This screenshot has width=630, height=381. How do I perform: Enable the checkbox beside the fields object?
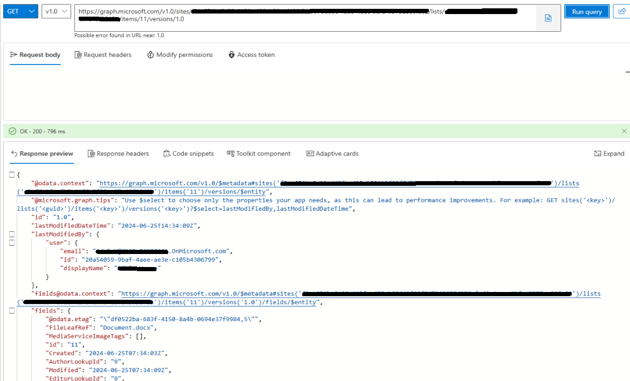tap(11, 310)
